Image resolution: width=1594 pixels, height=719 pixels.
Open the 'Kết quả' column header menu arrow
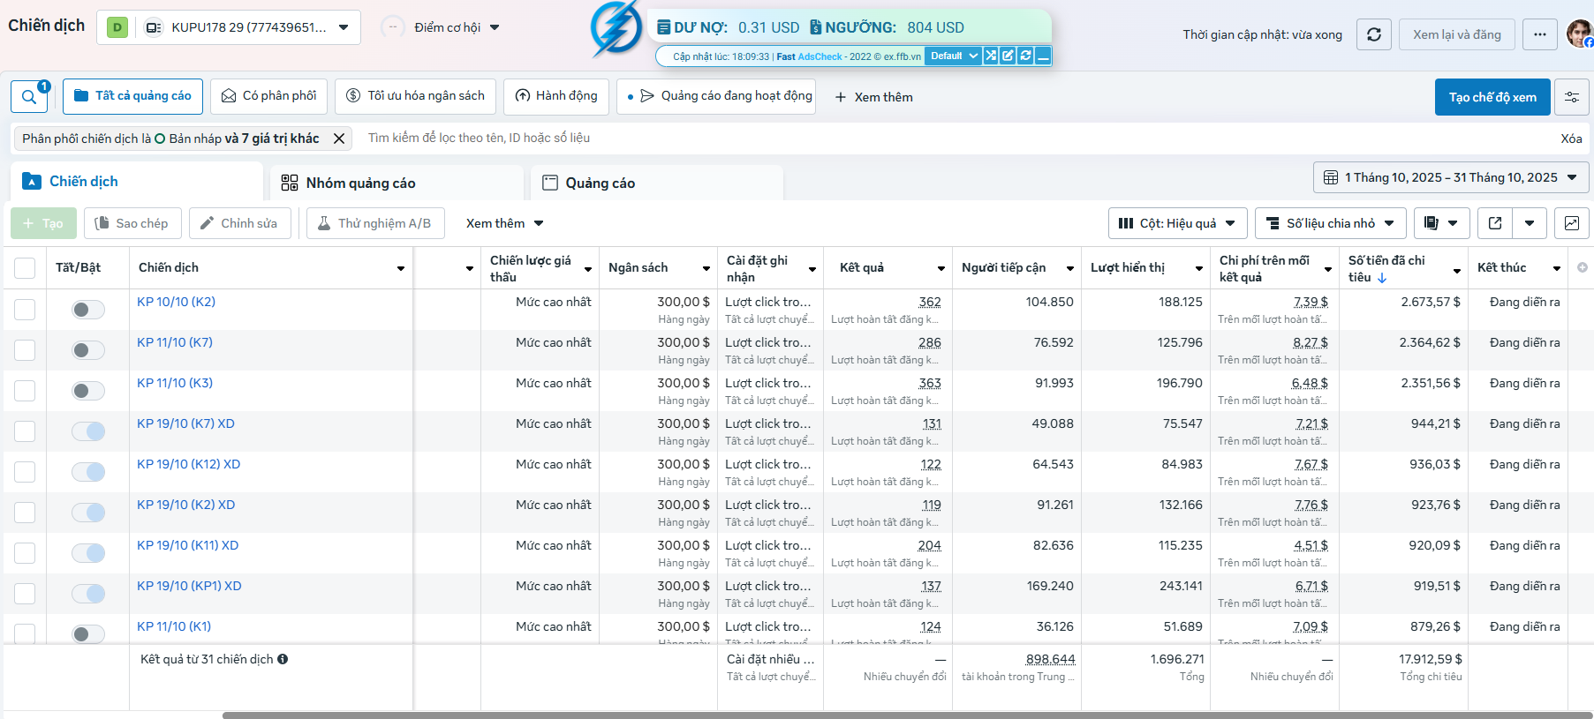(x=941, y=268)
